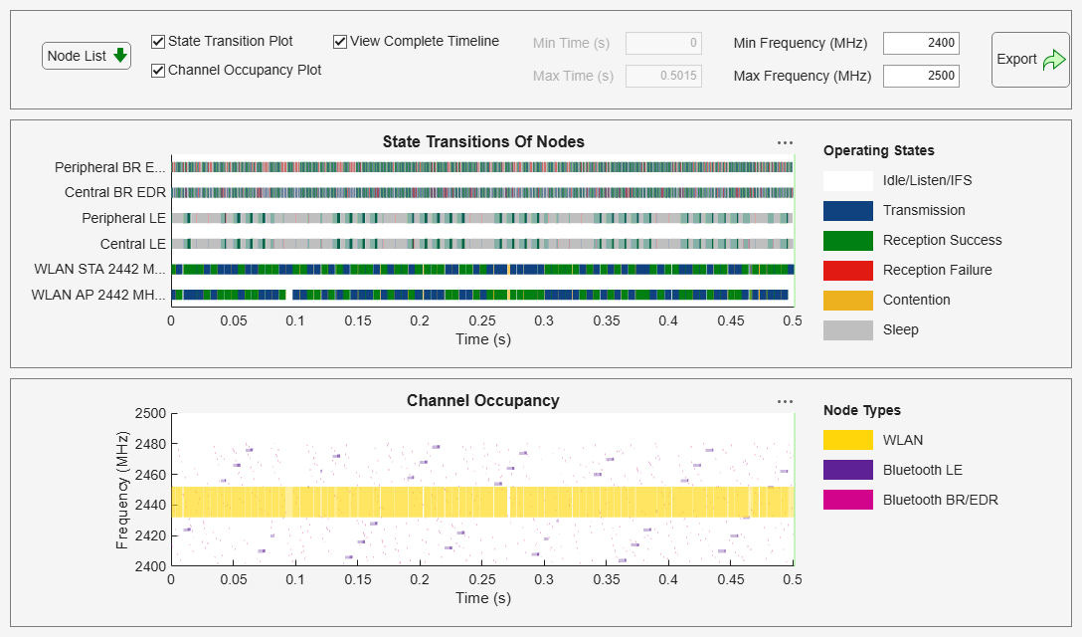This screenshot has width=1082, height=637.
Task: Click the Reception Failure red swatch
Action: tap(848, 270)
